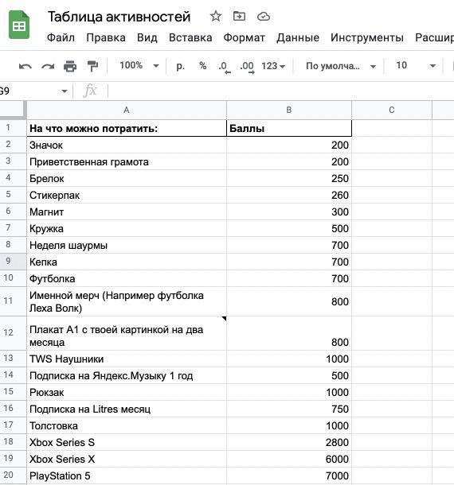Screen dimensions: 454x485
Task: Select row 1 header
Action: click(x=13, y=128)
